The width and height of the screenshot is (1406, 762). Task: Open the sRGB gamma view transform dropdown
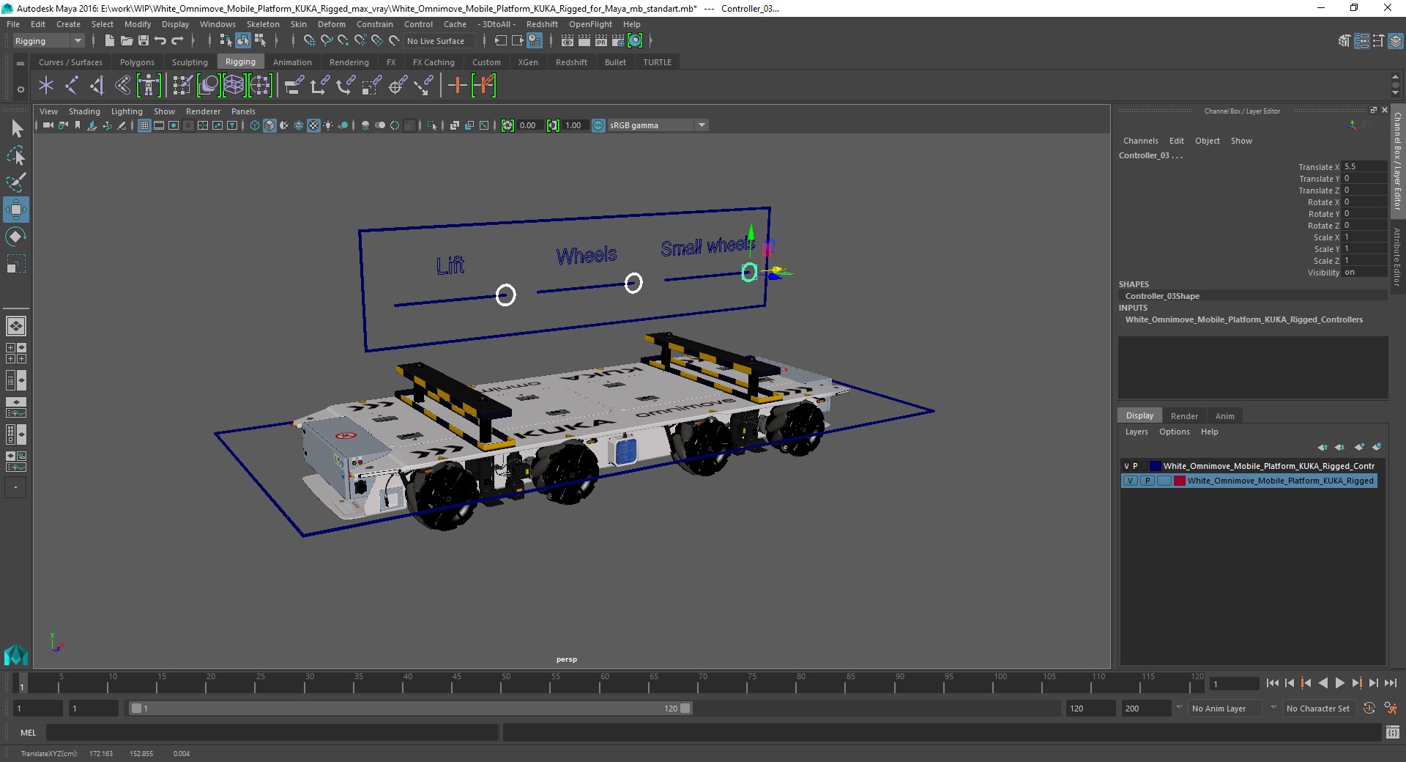(658, 125)
